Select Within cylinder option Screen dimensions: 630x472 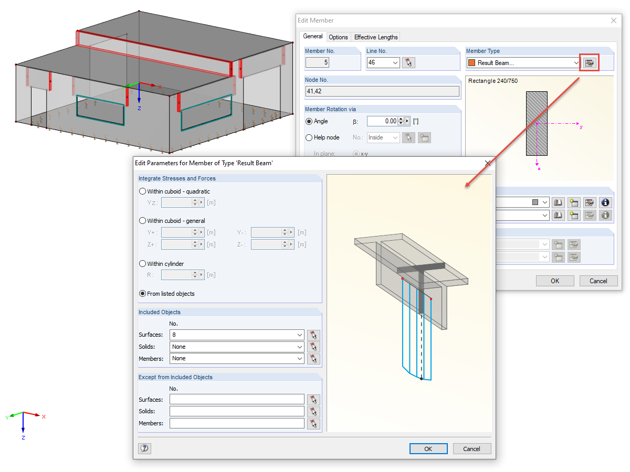142,264
